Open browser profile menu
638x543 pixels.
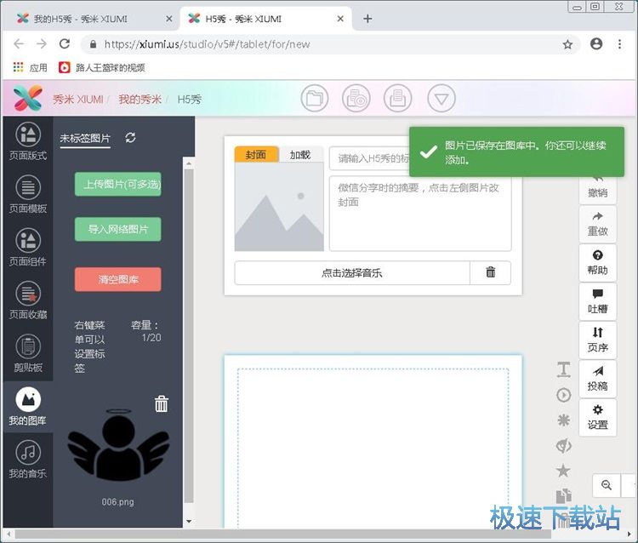[596, 43]
